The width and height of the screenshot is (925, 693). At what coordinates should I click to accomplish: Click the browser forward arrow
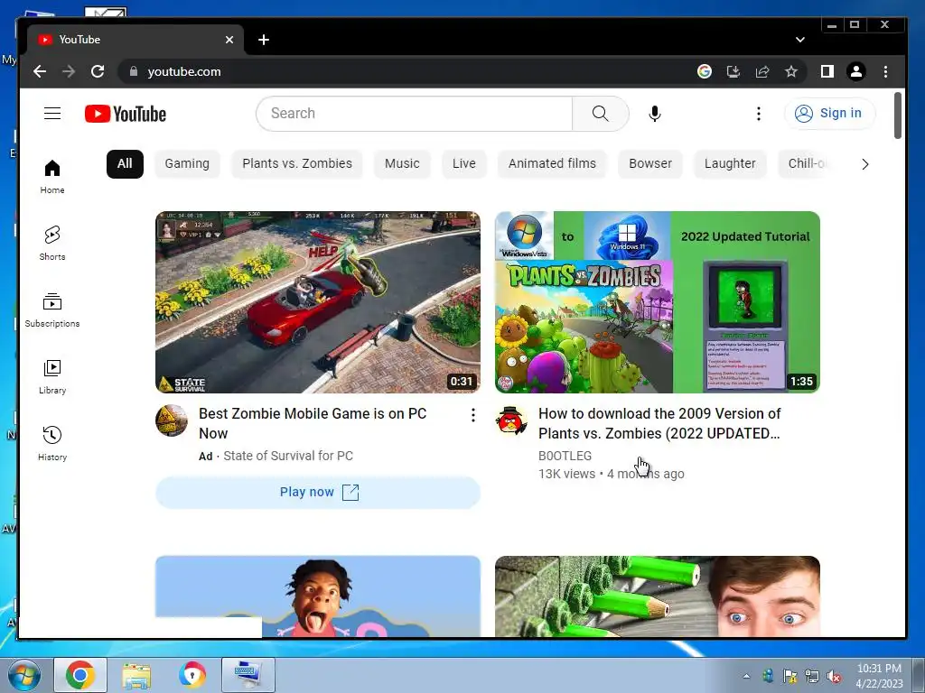pos(69,71)
